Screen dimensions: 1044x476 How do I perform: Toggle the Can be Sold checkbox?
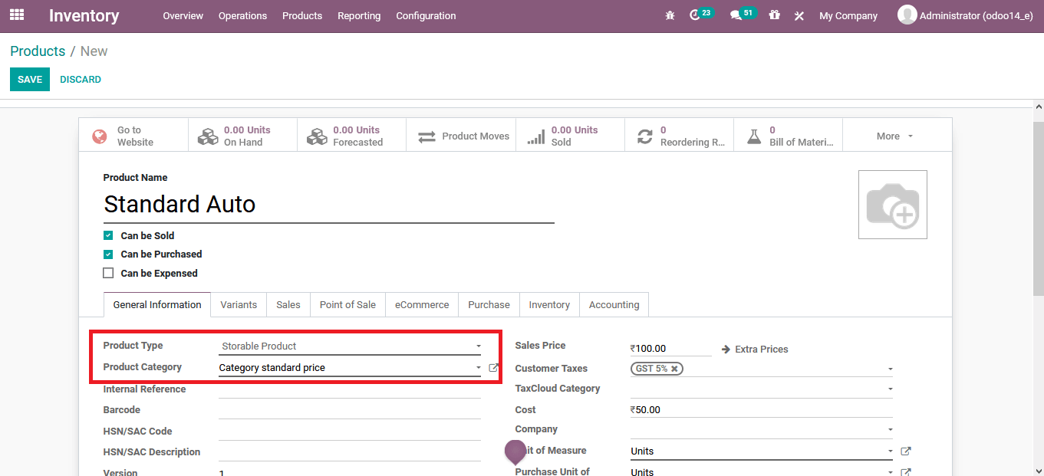(108, 236)
